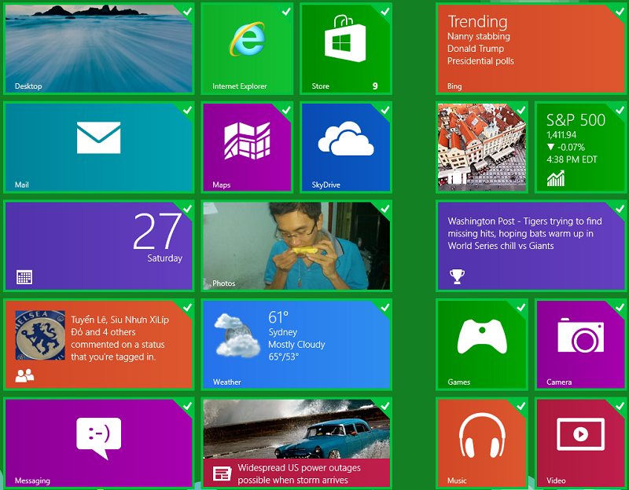The image size is (629, 490).
Task: Click the 27 date number
Action: click(157, 232)
